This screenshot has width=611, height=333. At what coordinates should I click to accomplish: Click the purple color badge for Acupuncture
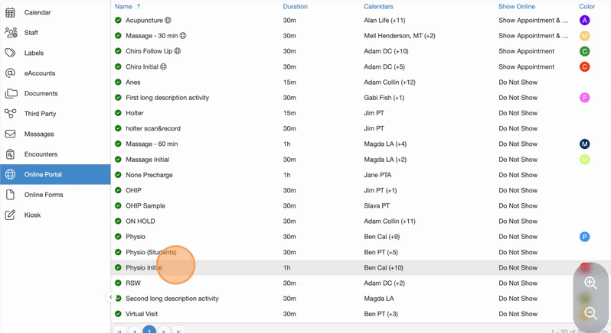[x=584, y=21]
